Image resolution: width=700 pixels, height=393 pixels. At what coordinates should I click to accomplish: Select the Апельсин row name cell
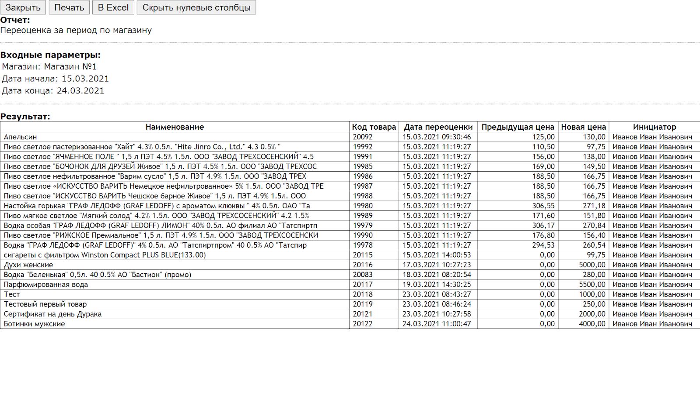(x=21, y=137)
